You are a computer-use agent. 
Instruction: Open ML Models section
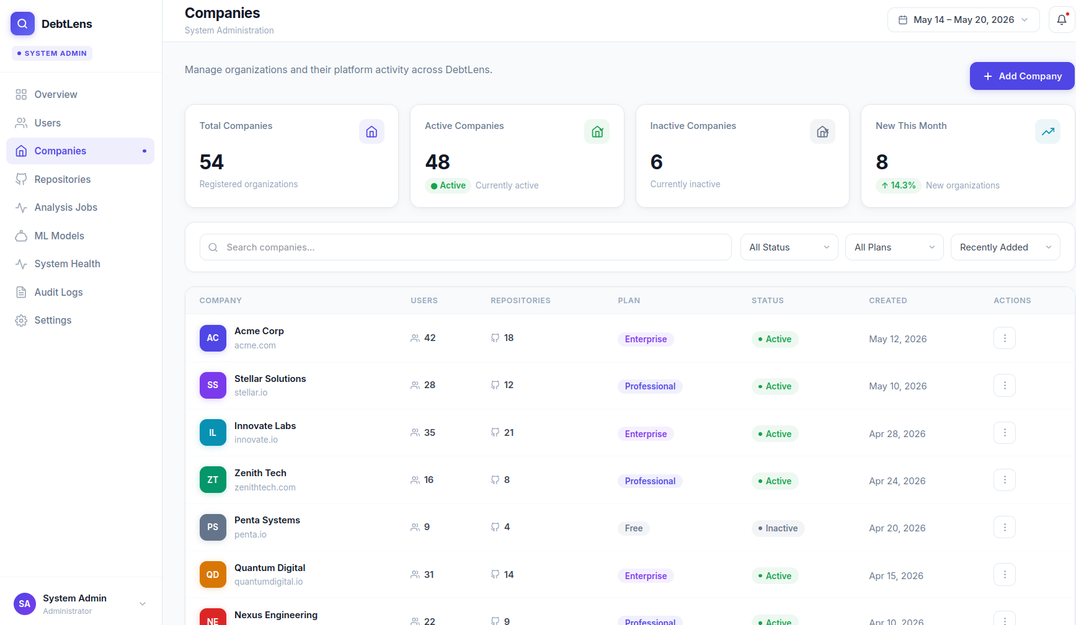point(80,236)
